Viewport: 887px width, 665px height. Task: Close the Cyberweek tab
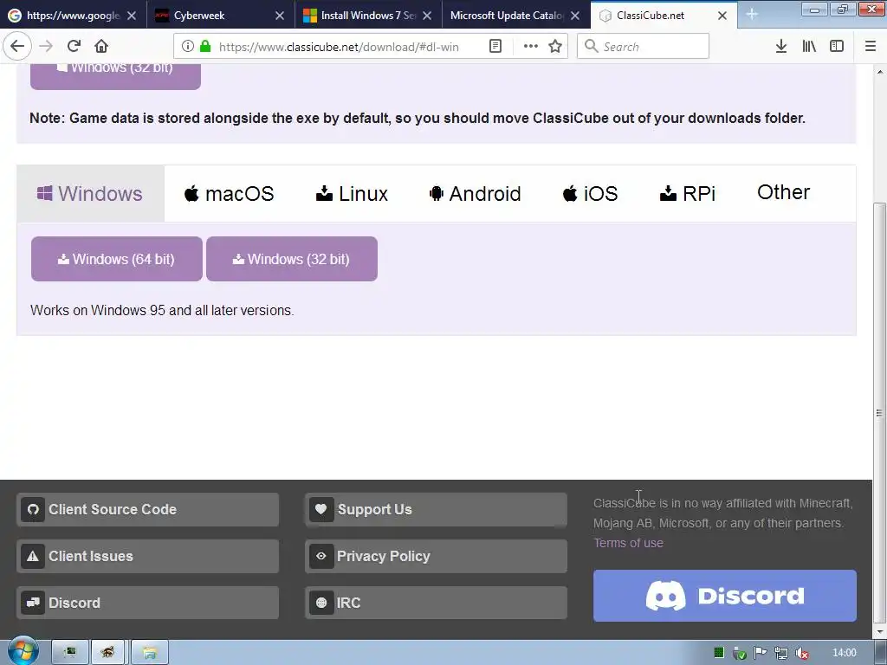[280, 16]
